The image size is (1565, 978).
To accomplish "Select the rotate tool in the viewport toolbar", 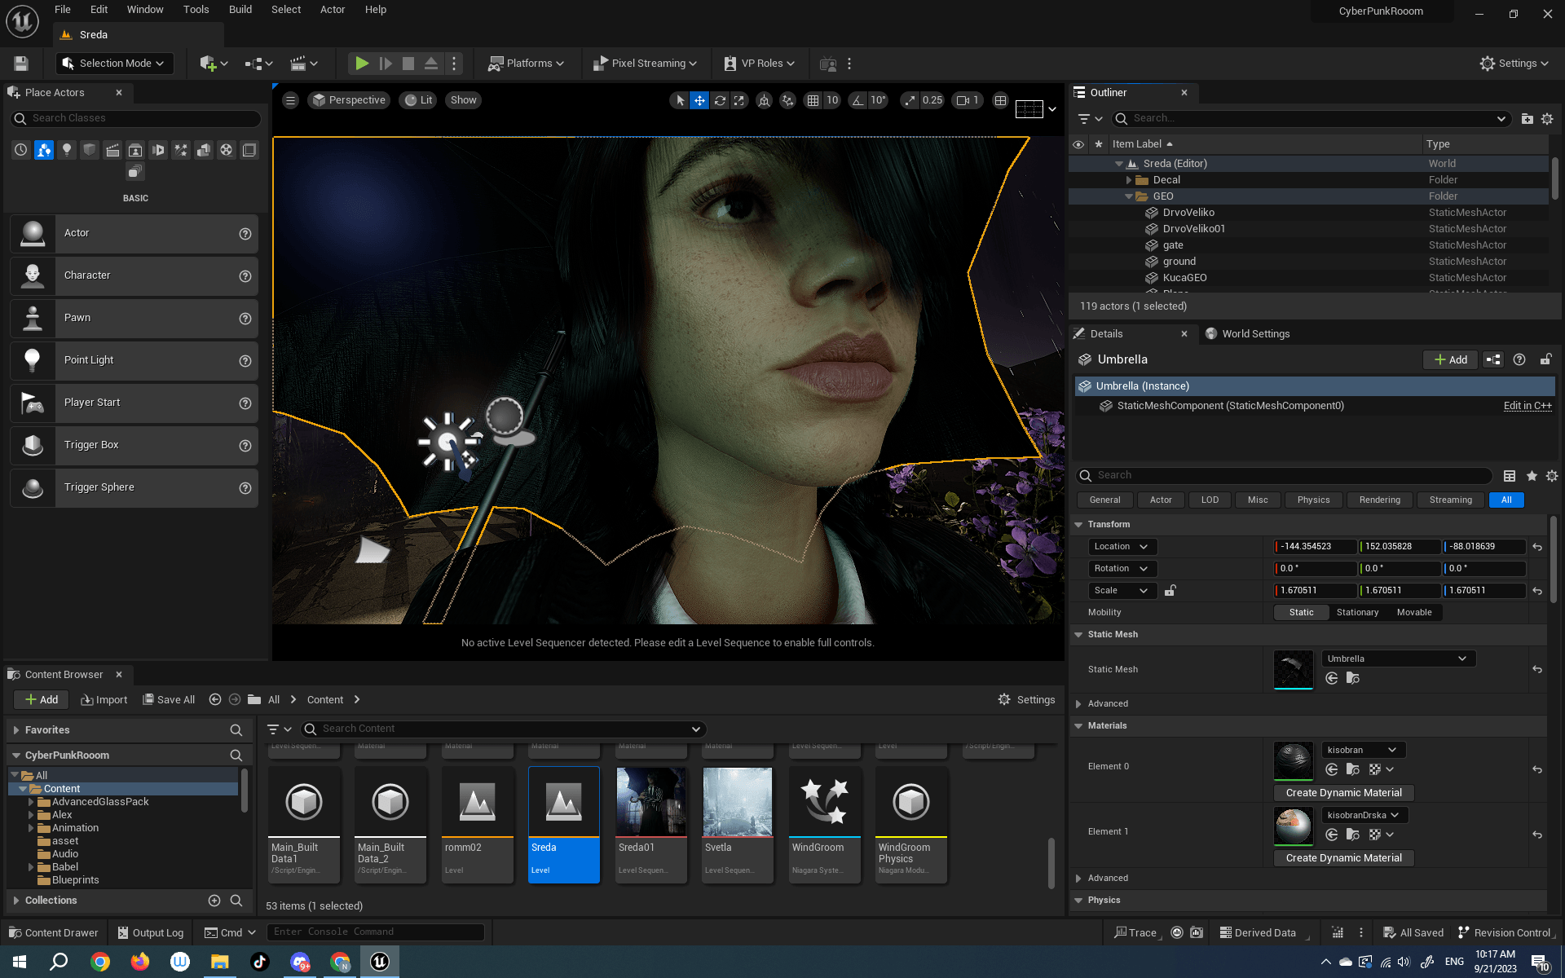I will 720,100.
